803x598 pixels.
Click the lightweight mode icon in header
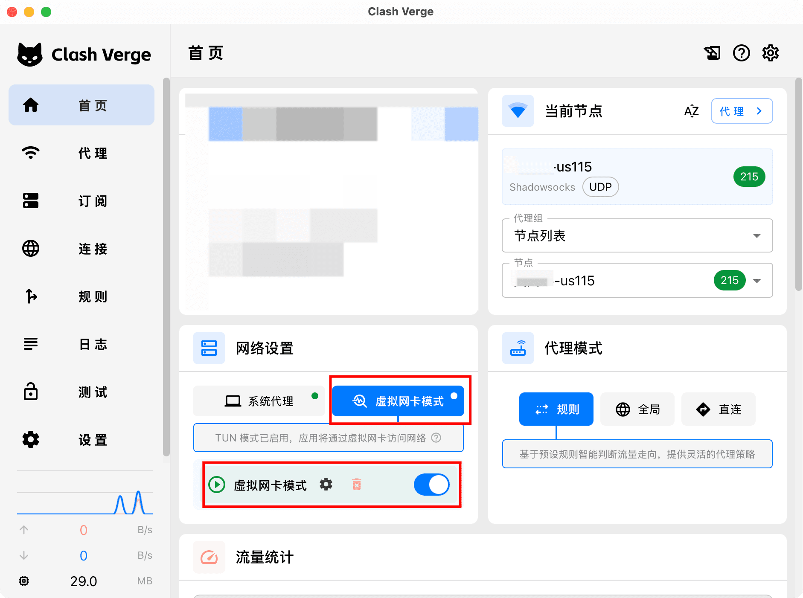tap(712, 53)
